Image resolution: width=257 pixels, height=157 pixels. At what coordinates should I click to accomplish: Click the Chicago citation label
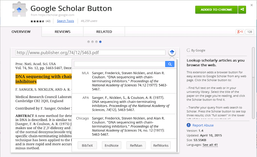click(82, 118)
